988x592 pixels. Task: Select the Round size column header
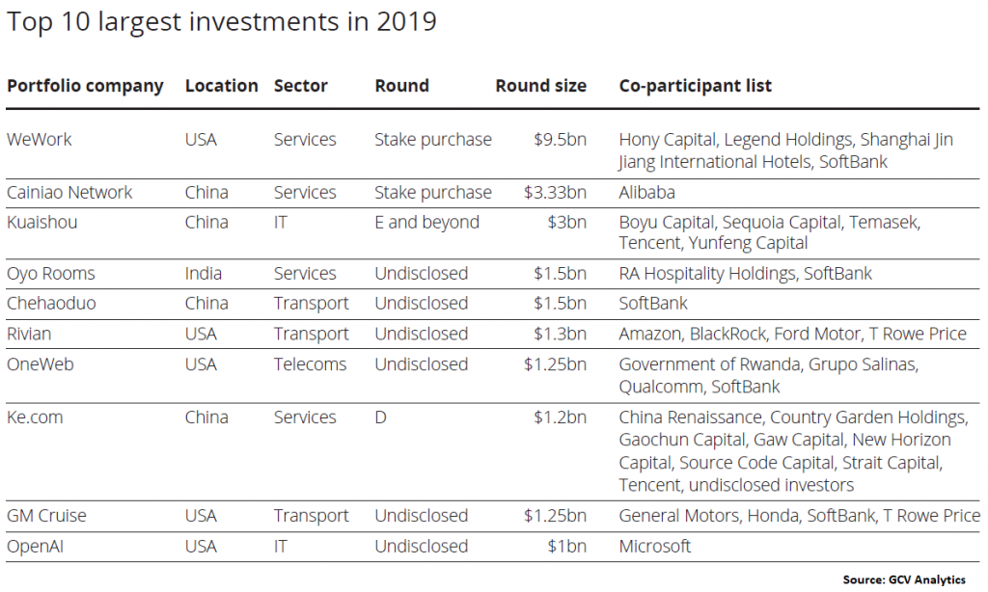click(x=540, y=86)
